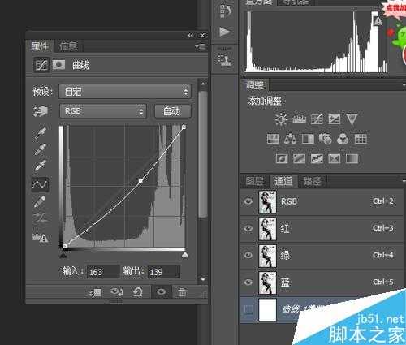The width and height of the screenshot is (406, 345).
Task: Open the properties panel flyout menu
Action: [x=201, y=47]
